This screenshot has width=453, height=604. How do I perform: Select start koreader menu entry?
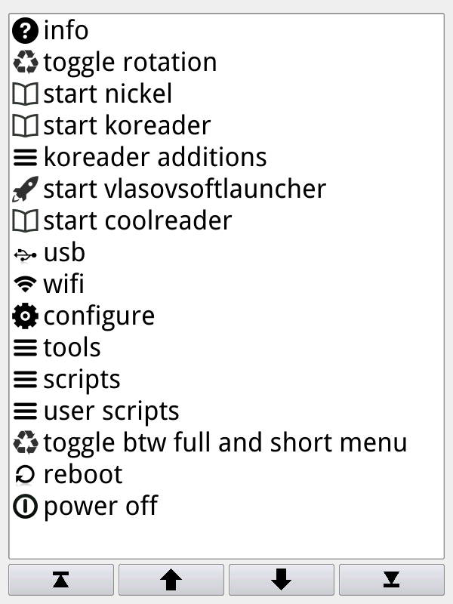tap(127, 126)
